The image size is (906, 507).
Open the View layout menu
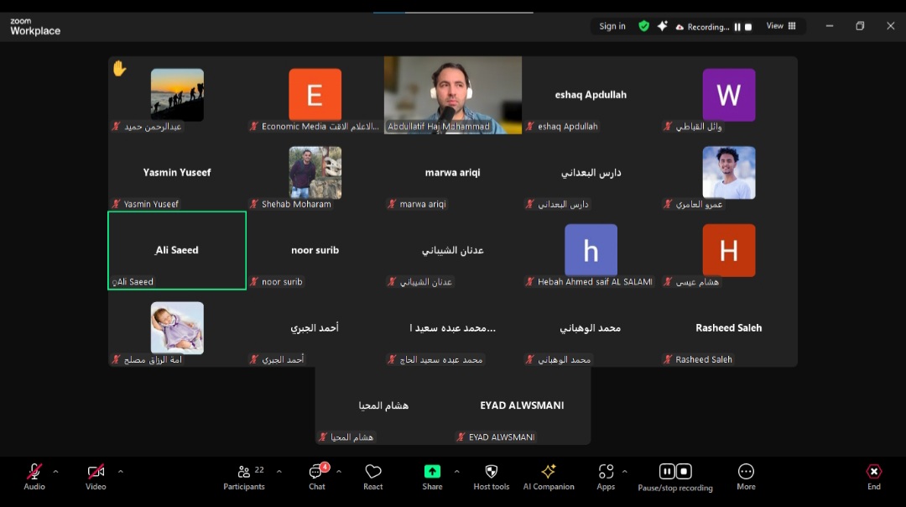click(781, 26)
